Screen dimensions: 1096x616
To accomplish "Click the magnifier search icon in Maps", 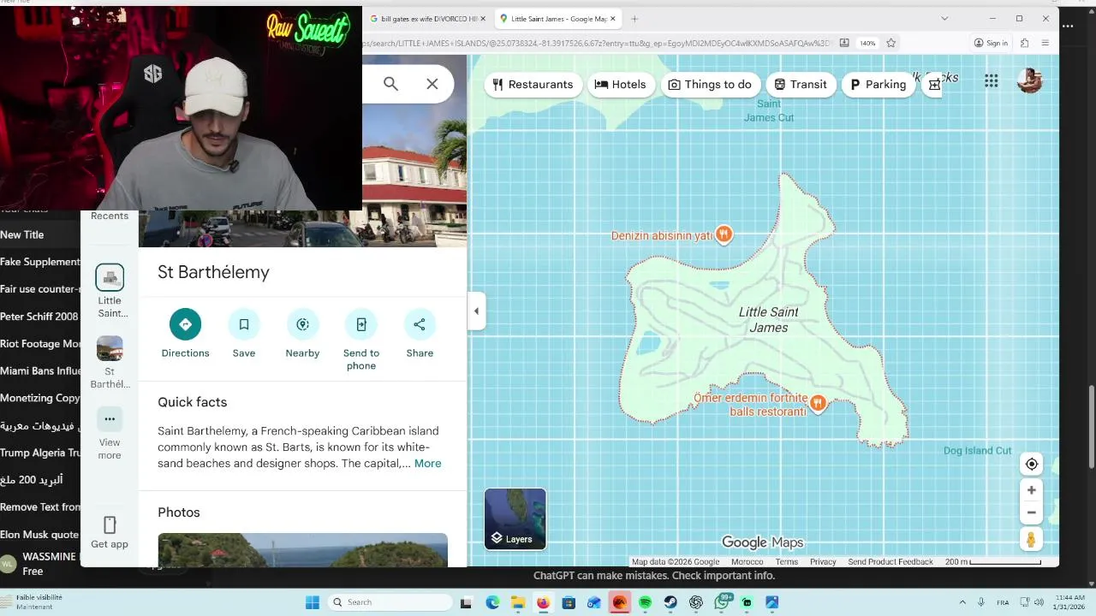I will [390, 84].
